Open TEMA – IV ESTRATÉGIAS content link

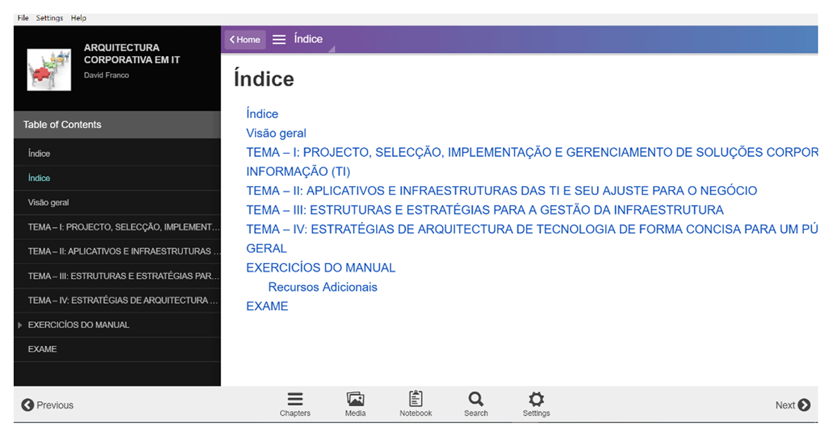click(x=532, y=239)
